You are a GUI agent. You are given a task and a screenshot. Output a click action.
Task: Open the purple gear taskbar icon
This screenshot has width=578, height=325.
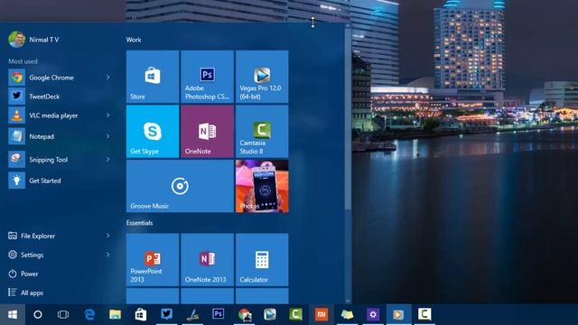[373, 314]
